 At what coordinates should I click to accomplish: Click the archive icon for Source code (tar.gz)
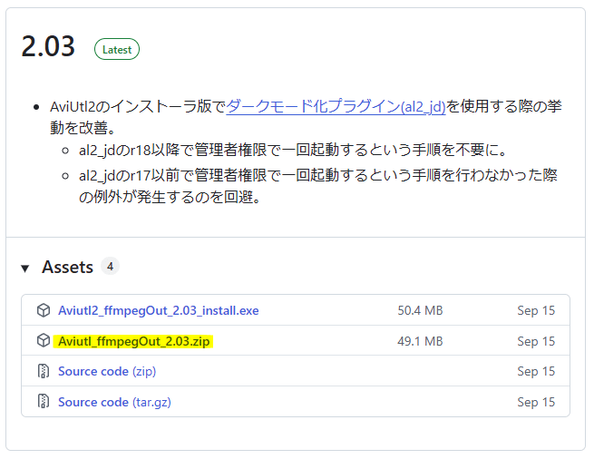coord(43,401)
